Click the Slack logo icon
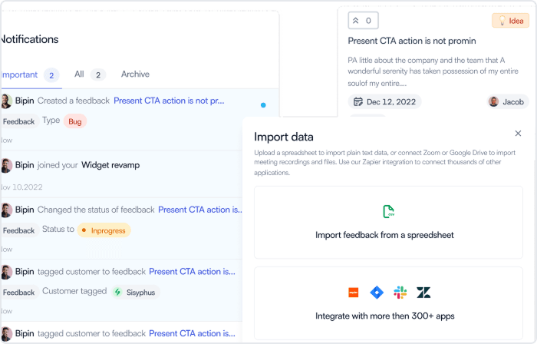Screen dimensions: 537x344 point(400,293)
